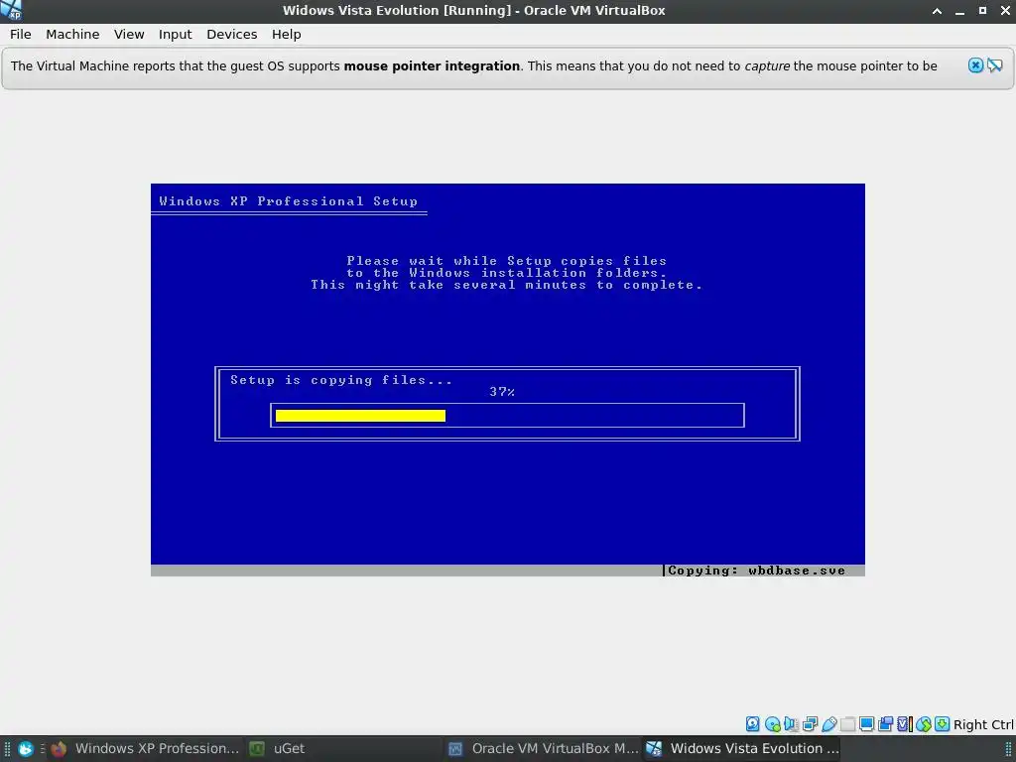Click the Firefox icon in taskbar
Image resolution: width=1016 pixels, height=762 pixels.
tap(59, 748)
